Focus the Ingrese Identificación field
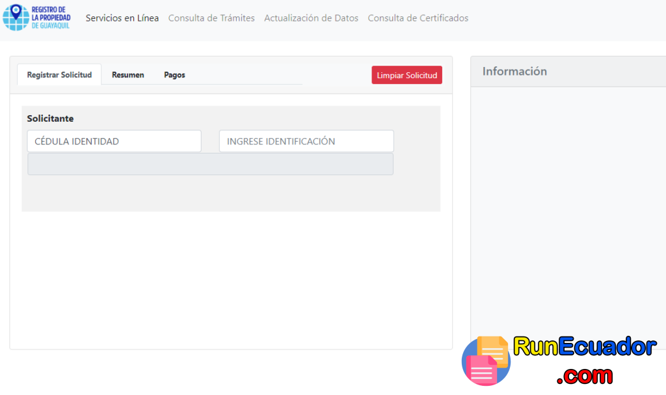Viewport: 666px width, 395px height. 307,141
